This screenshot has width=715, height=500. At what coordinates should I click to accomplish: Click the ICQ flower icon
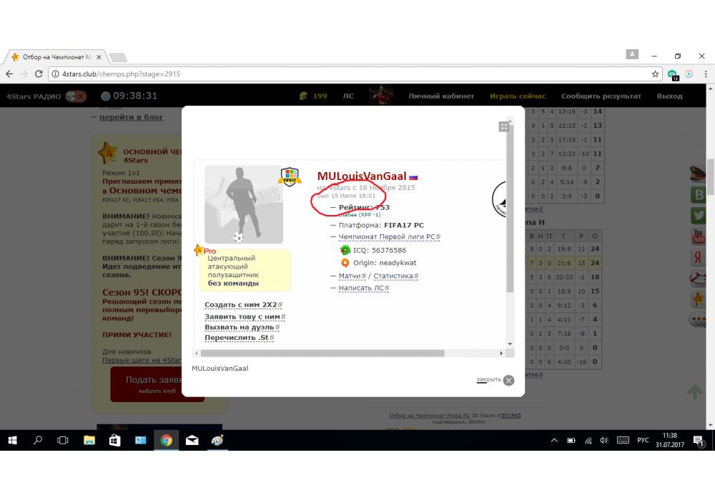345,250
